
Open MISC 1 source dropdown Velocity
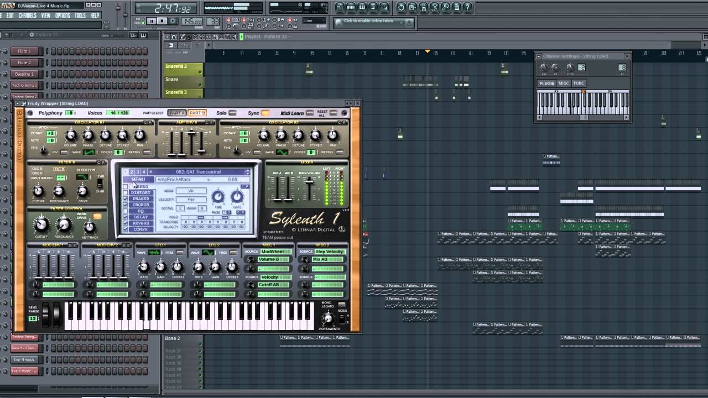point(275,277)
